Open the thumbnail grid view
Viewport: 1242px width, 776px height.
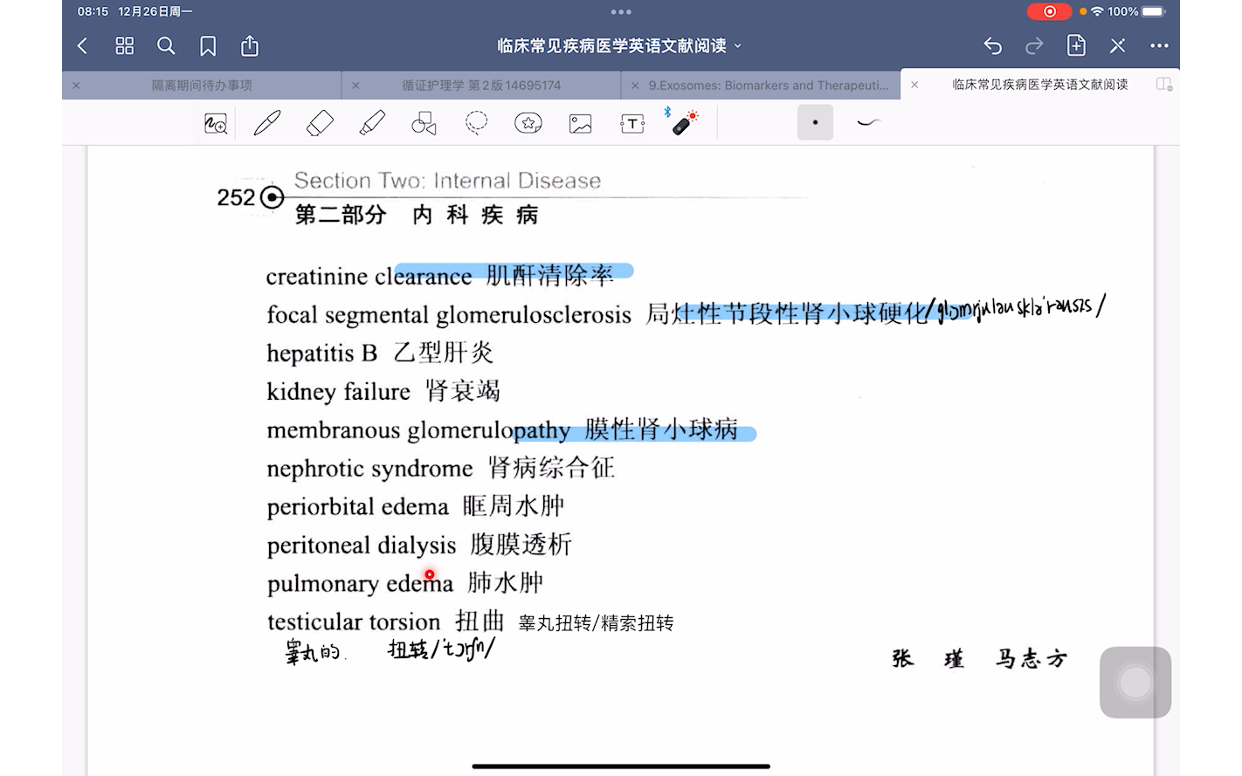pos(125,46)
